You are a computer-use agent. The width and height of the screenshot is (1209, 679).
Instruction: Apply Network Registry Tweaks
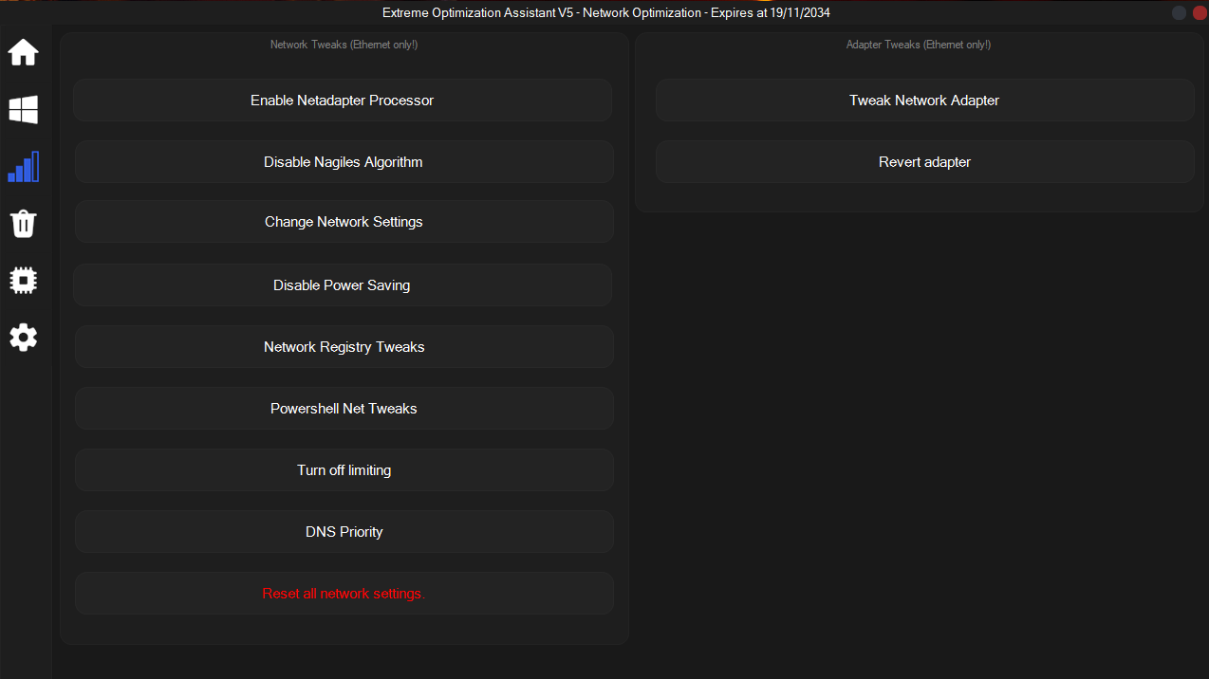tap(344, 347)
